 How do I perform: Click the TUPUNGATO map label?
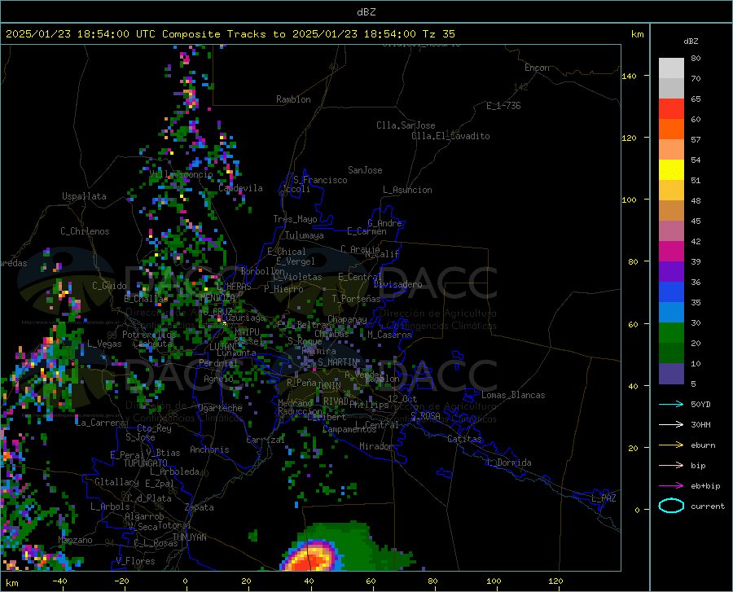tap(146, 463)
